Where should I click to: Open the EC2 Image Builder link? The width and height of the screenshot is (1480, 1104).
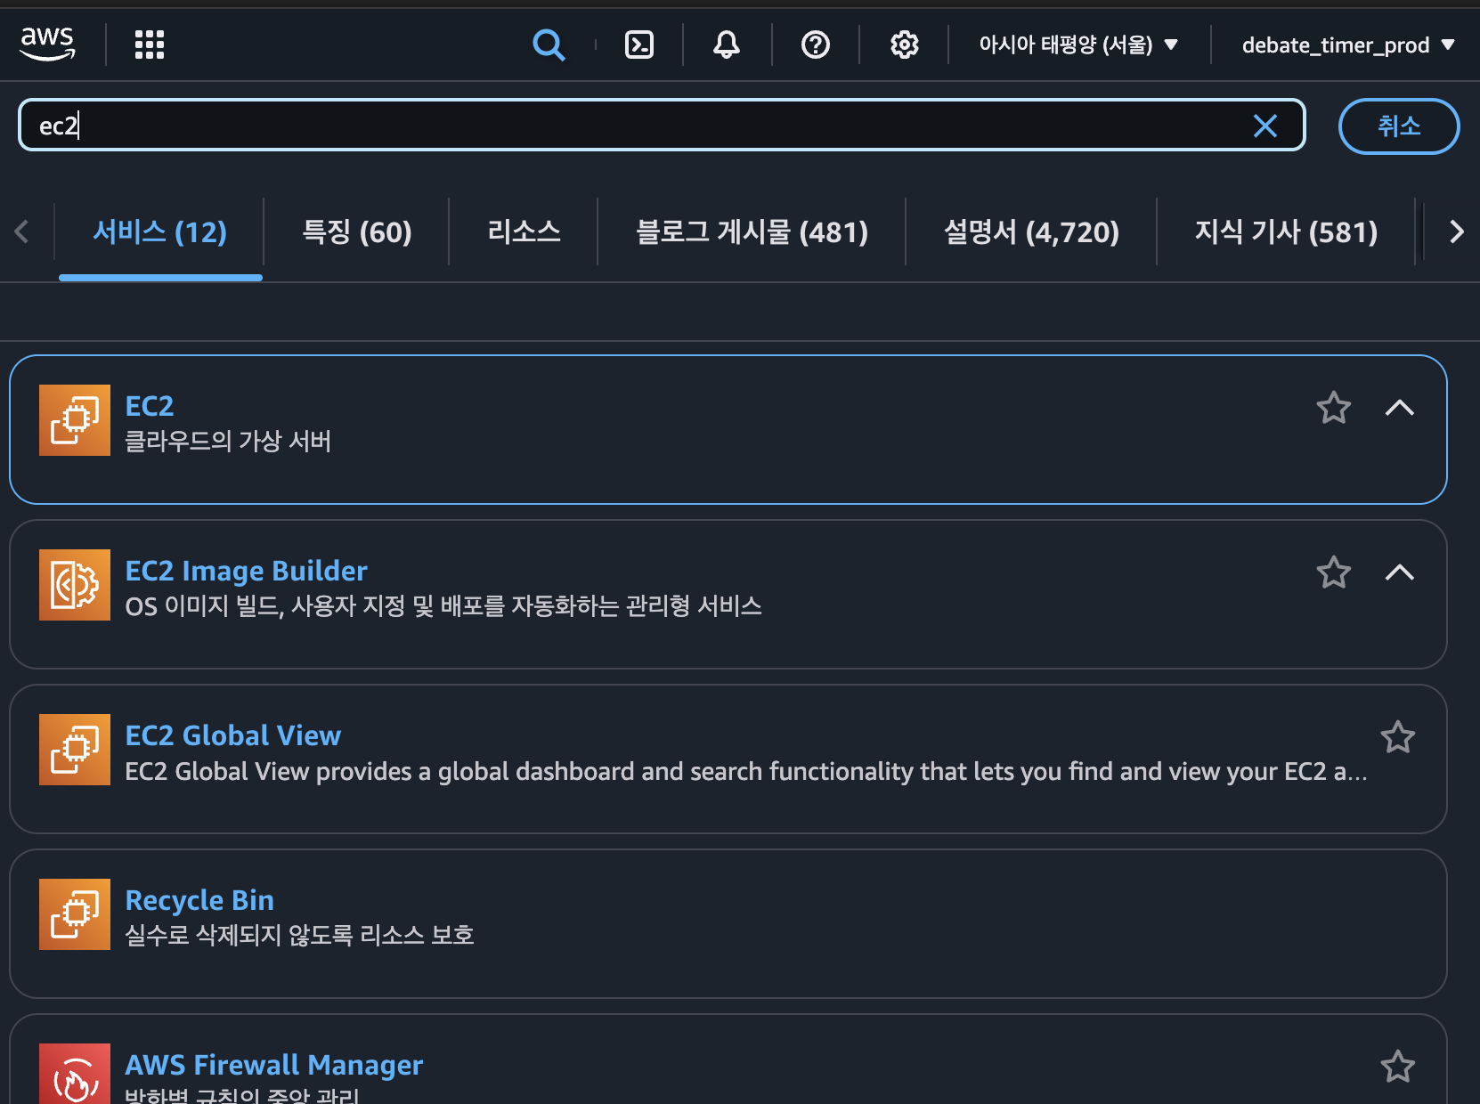point(246,571)
